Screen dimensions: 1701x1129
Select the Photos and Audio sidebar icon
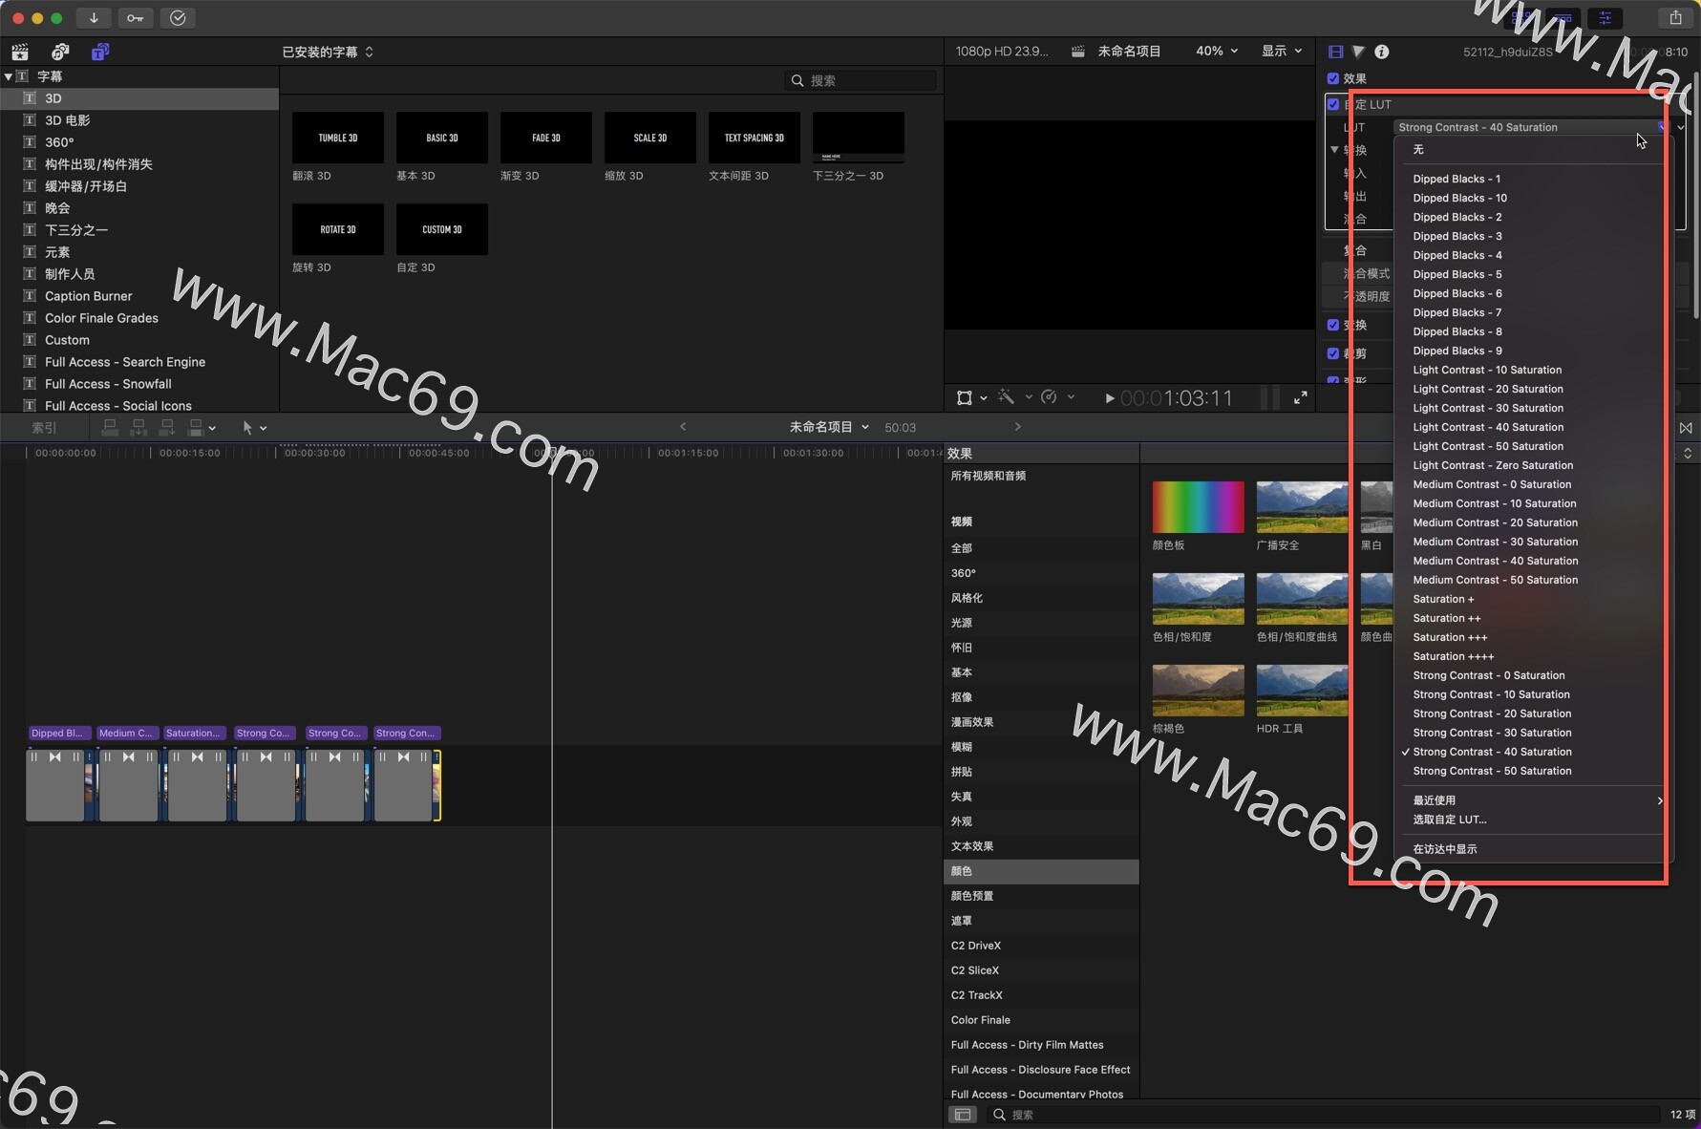point(59,52)
